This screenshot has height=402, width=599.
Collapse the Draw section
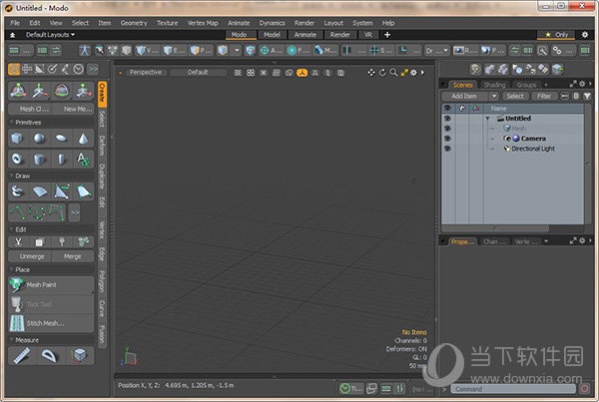click(x=11, y=176)
